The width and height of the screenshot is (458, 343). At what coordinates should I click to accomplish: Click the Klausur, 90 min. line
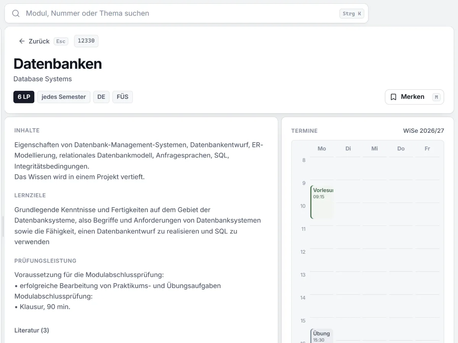[x=42, y=307]
